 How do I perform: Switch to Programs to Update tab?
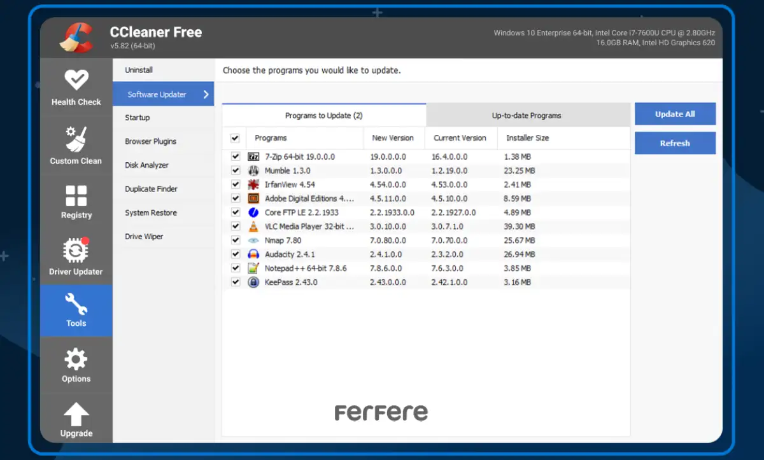click(324, 115)
